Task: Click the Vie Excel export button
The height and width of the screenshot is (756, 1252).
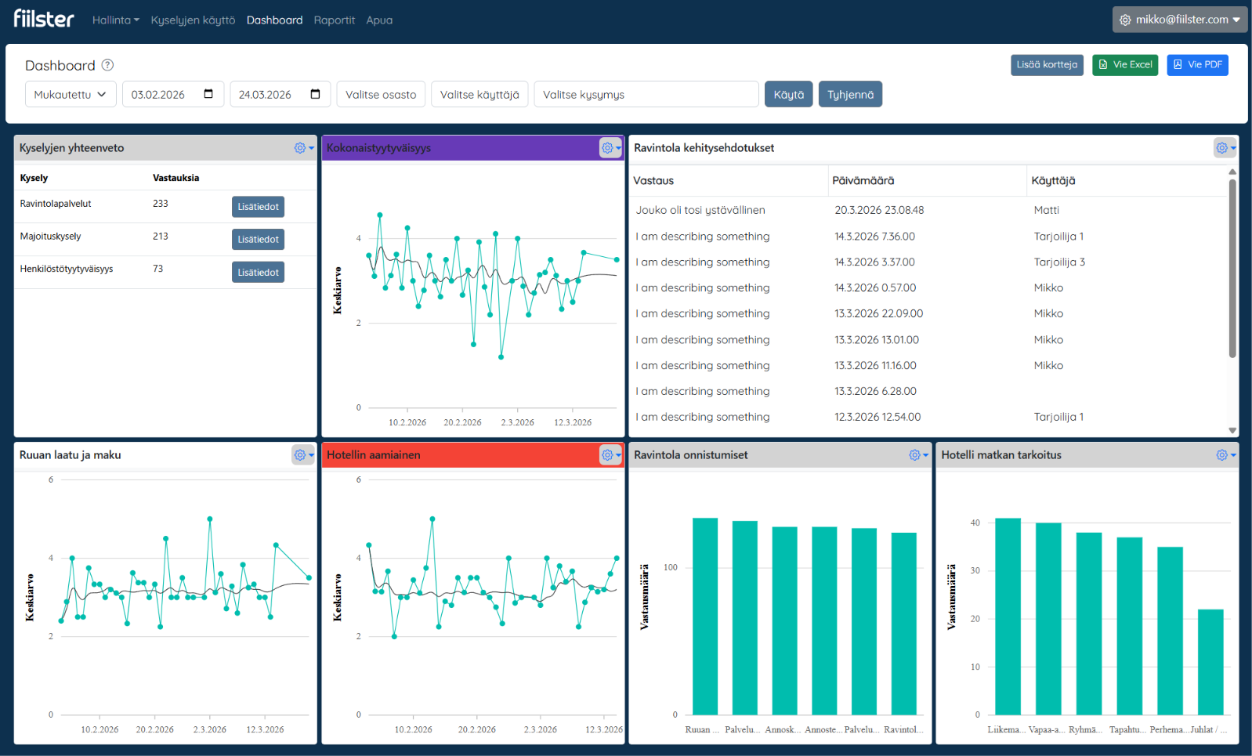Action: pos(1125,65)
